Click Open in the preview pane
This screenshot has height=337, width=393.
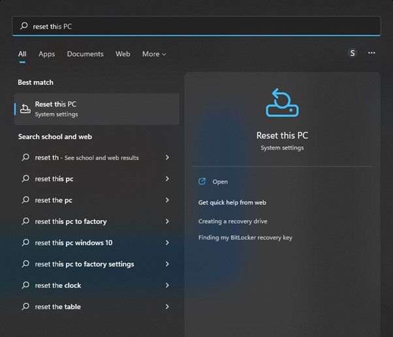pos(220,182)
